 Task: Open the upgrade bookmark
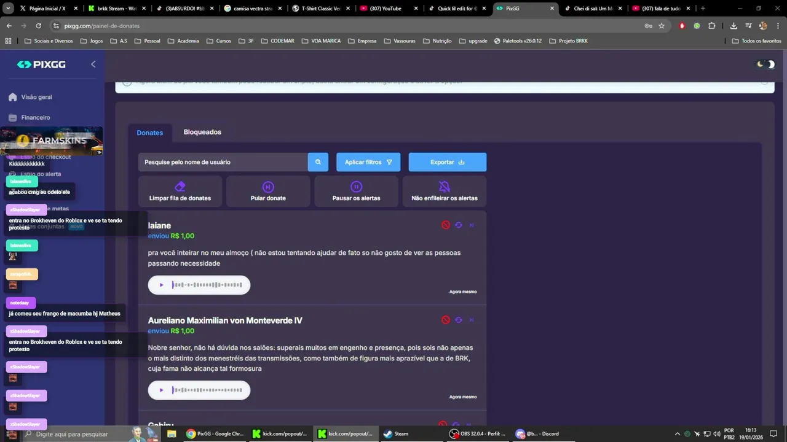[472, 41]
